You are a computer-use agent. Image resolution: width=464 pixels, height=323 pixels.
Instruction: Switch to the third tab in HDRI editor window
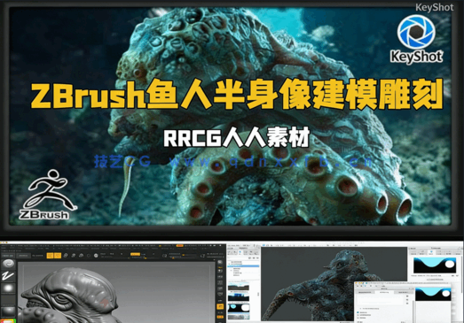tap(404, 292)
